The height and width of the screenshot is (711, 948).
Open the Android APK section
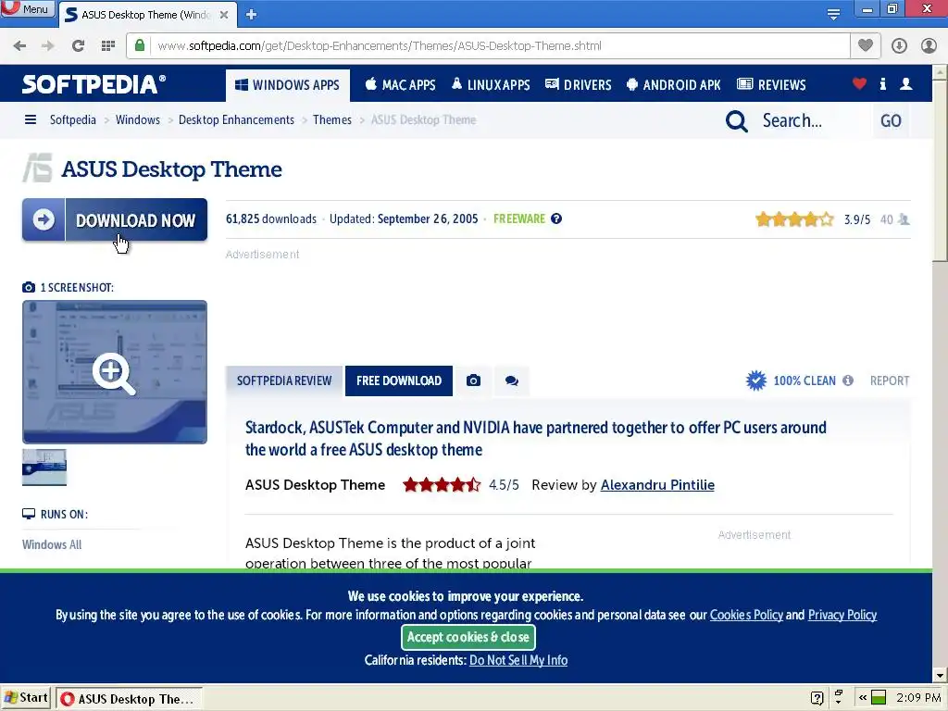coord(674,84)
